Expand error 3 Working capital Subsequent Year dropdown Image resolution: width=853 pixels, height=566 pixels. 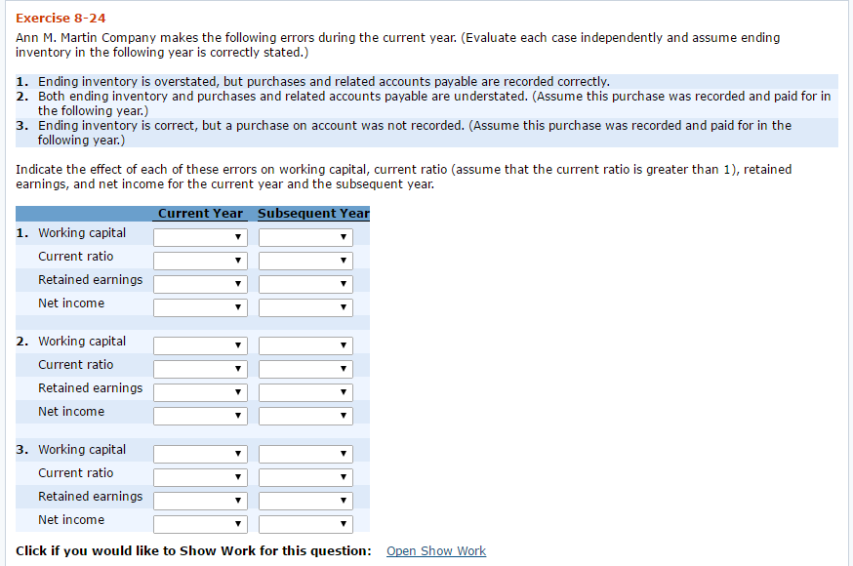(305, 454)
